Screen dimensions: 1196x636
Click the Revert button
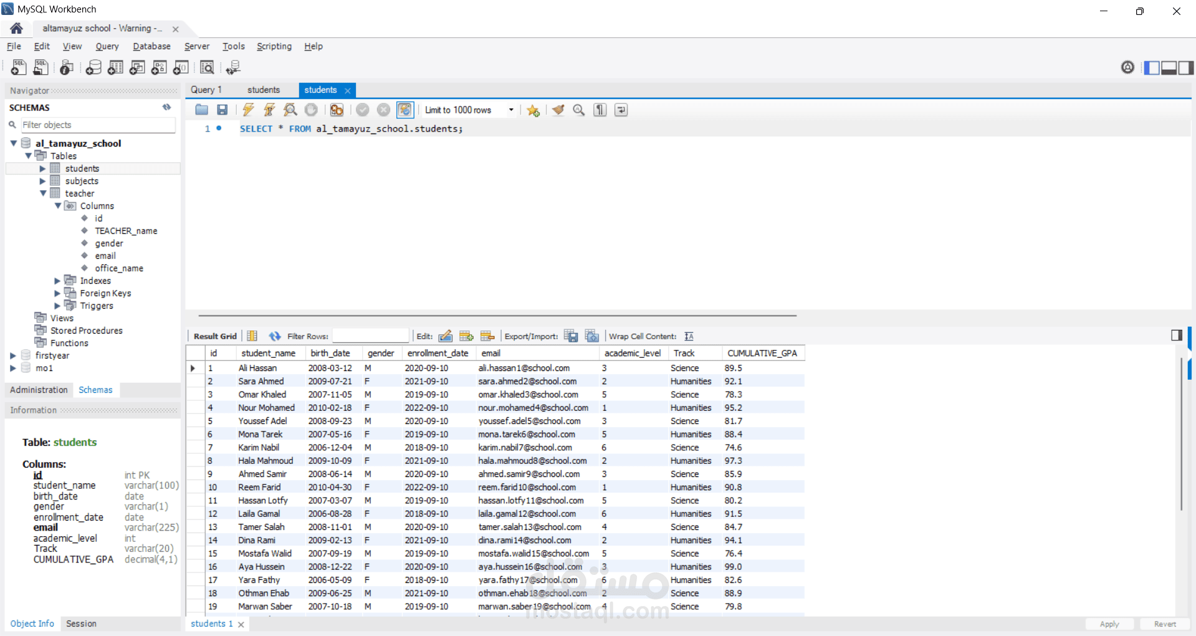(x=1165, y=624)
